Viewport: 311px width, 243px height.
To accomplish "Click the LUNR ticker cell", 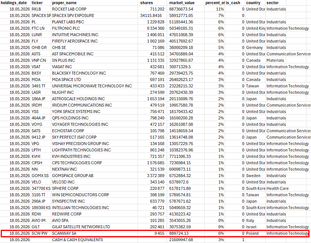I will 41,35.
